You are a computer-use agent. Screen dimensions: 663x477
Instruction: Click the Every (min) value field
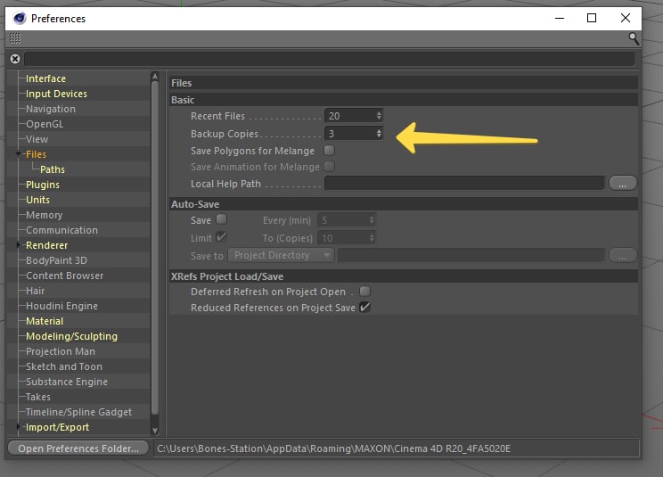[x=343, y=220]
